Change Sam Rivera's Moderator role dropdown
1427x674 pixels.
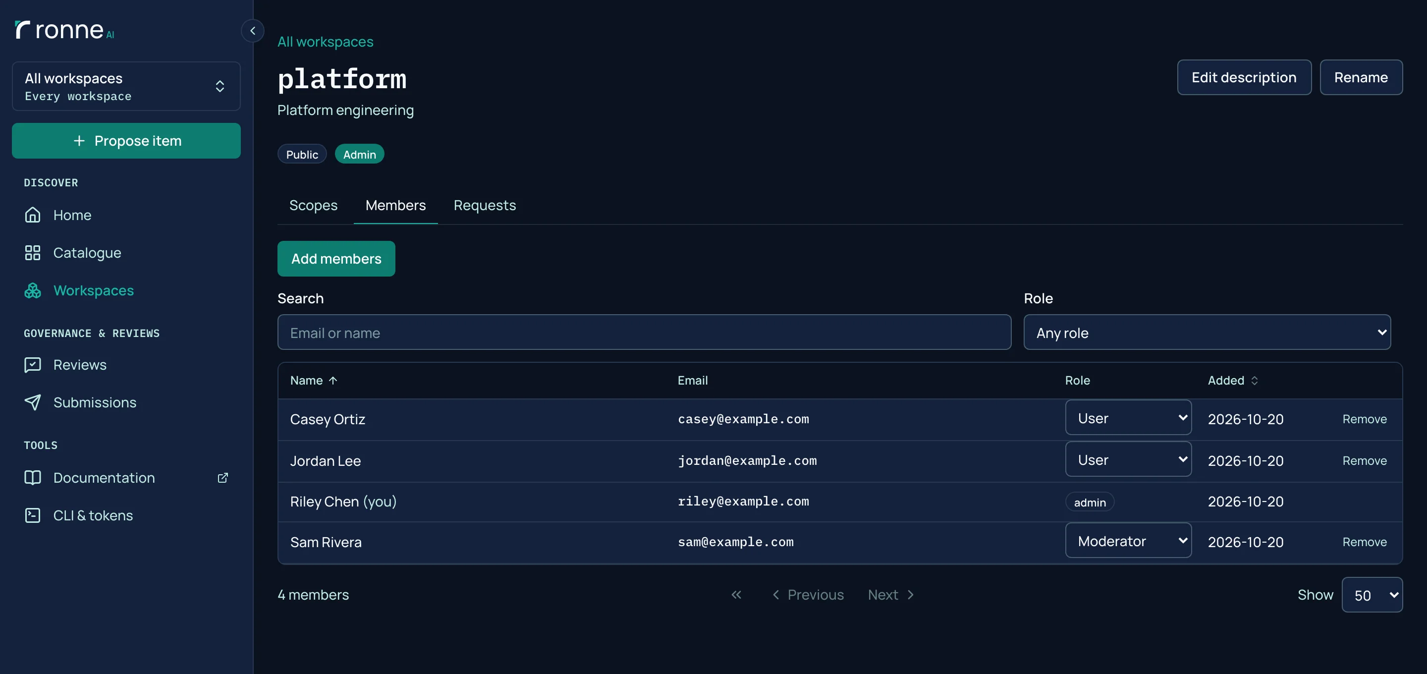(x=1128, y=540)
